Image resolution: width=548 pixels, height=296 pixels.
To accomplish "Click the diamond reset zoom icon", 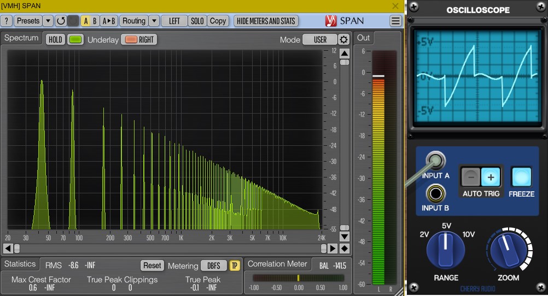I will coord(344,248).
